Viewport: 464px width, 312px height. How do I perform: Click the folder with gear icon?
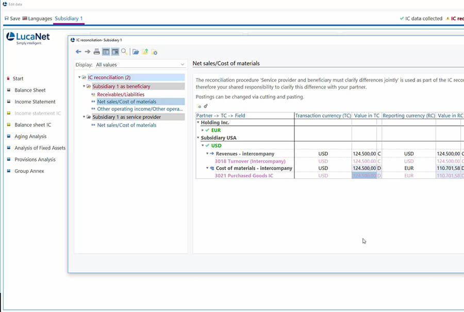154,52
